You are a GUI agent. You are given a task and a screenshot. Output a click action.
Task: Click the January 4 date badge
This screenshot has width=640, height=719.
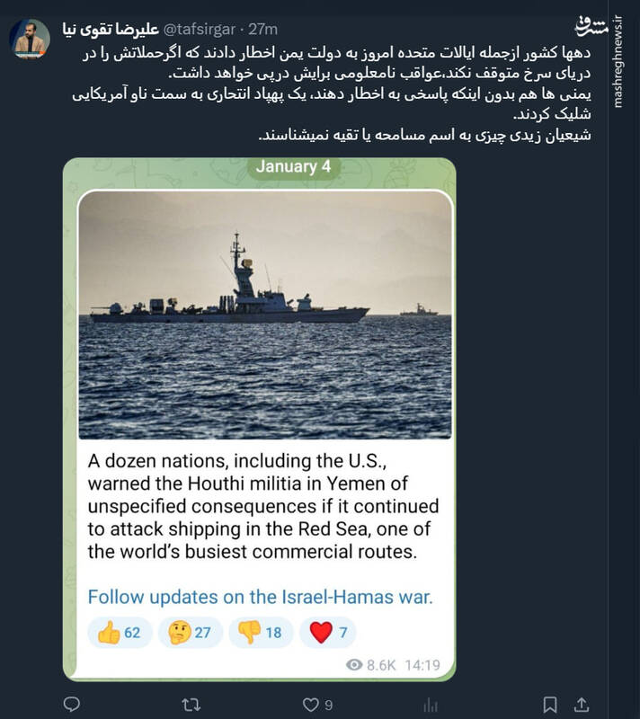286,167
